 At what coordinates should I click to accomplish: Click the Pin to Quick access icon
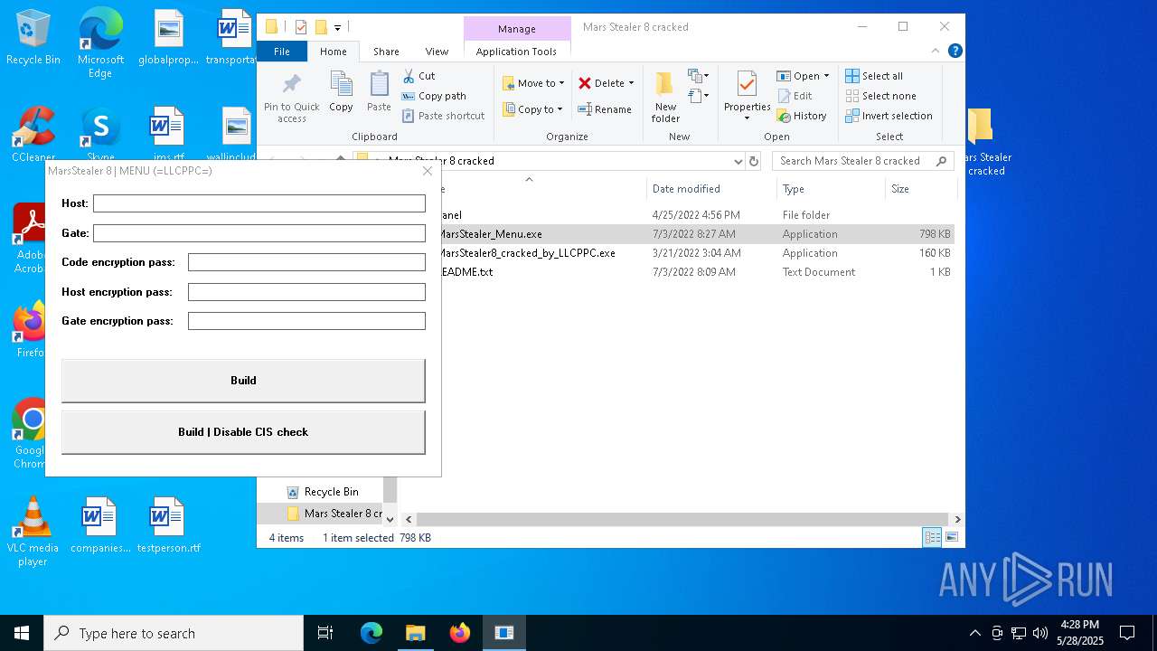click(291, 85)
